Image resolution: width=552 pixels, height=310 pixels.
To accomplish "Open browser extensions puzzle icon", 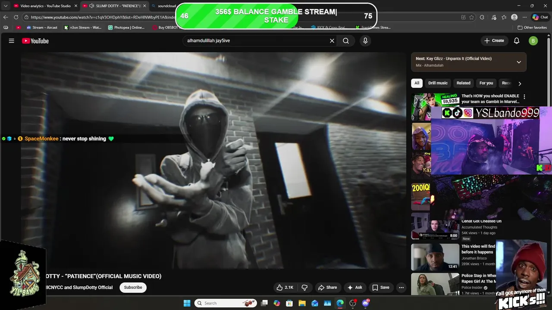I will coord(482,17).
